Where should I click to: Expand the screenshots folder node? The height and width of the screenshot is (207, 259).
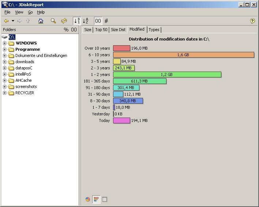[4, 87]
